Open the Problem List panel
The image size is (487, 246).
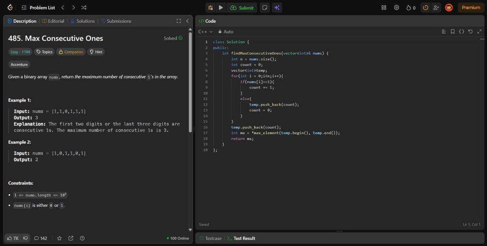pyautogui.click(x=38, y=8)
